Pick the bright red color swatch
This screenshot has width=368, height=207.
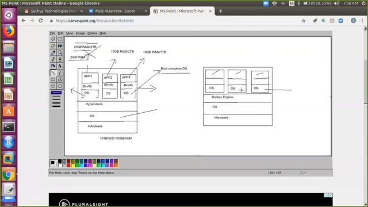(x=68, y=165)
